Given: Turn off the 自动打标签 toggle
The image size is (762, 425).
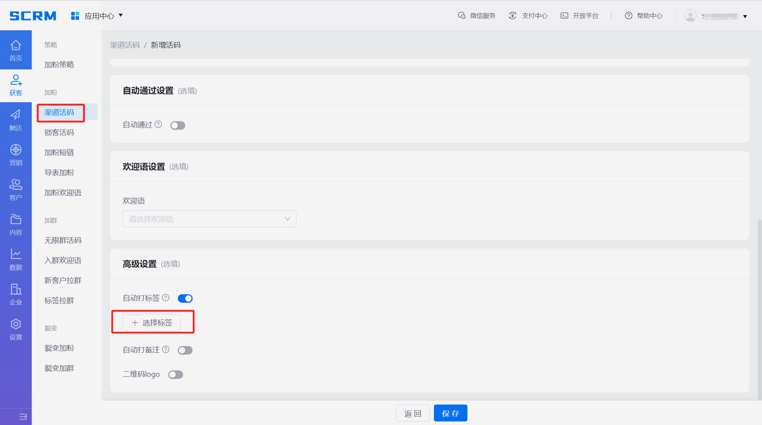Looking at the screenshot, I should (x=185, y=298).
